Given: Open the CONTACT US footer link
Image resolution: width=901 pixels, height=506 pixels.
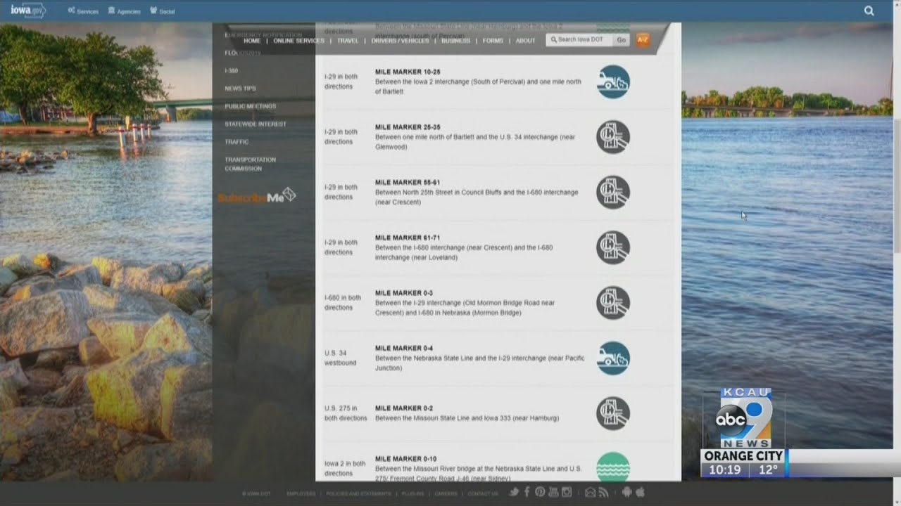Looking at the screenshot, I should (x=483, y=494).
